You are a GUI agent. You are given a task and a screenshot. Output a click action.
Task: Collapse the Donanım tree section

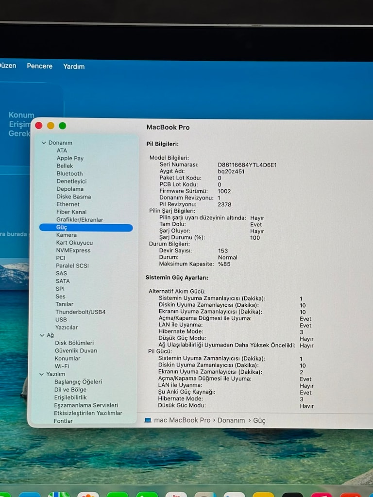click(44, 143)
